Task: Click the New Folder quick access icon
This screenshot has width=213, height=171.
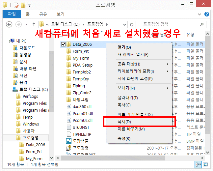Action: pyautogui.click(x=23, y=6)
